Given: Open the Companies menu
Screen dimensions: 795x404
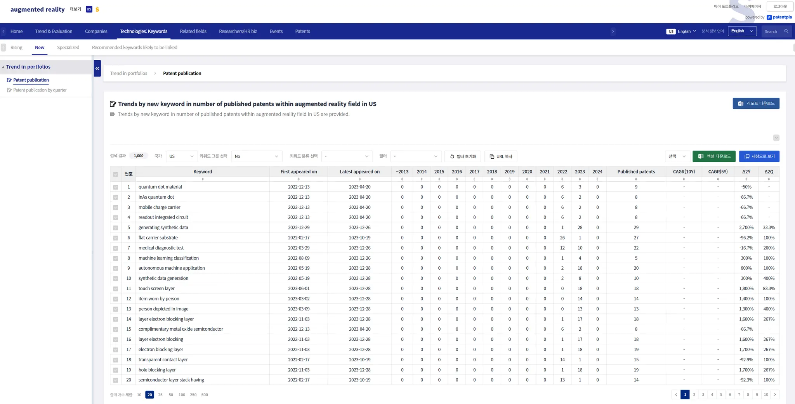Looking at the screenshot, I should [x=96, y=31].
